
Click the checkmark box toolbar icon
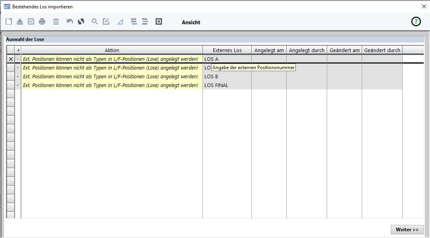coord(31,22)
